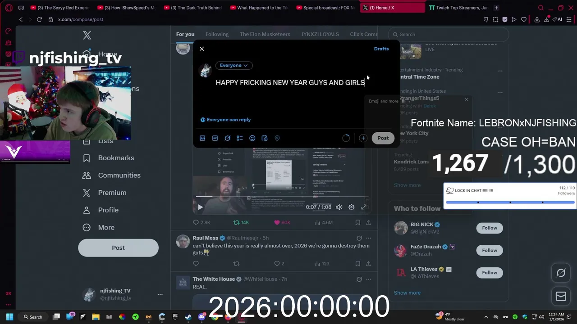Image resolution: width=577 pixels, height=324 pixels.
Task: Open Windows Start menu
Action: [x=9, y=317]
